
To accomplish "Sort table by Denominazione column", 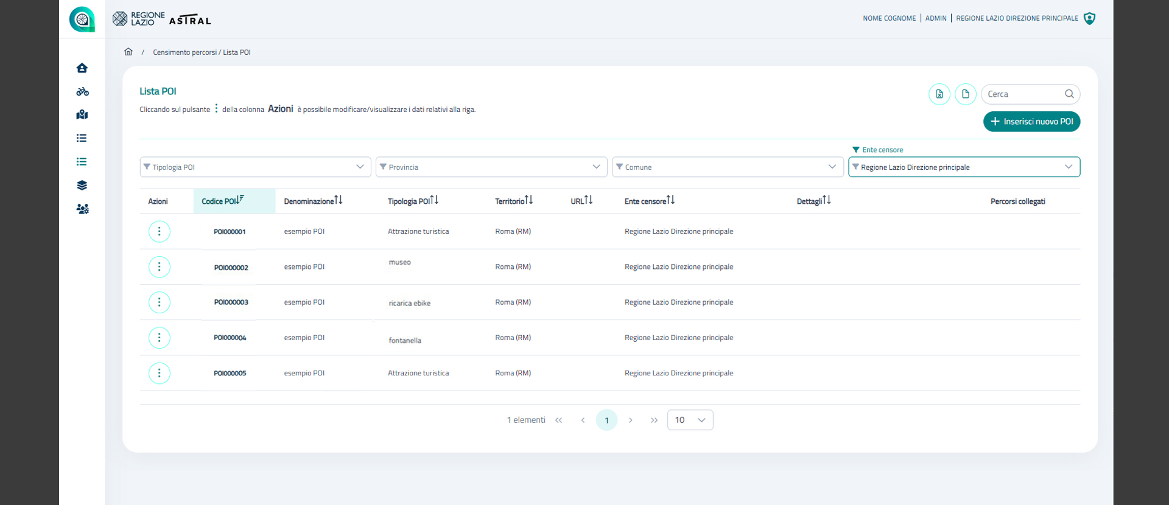I will tap(313, 201).
